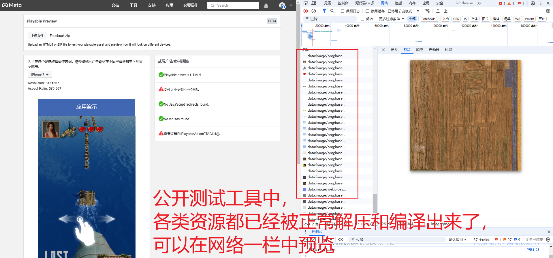Viewport: 553px width, 258px height.
Task: Click the 37 个问题 issues counter
Action: (x=482, y=240)
